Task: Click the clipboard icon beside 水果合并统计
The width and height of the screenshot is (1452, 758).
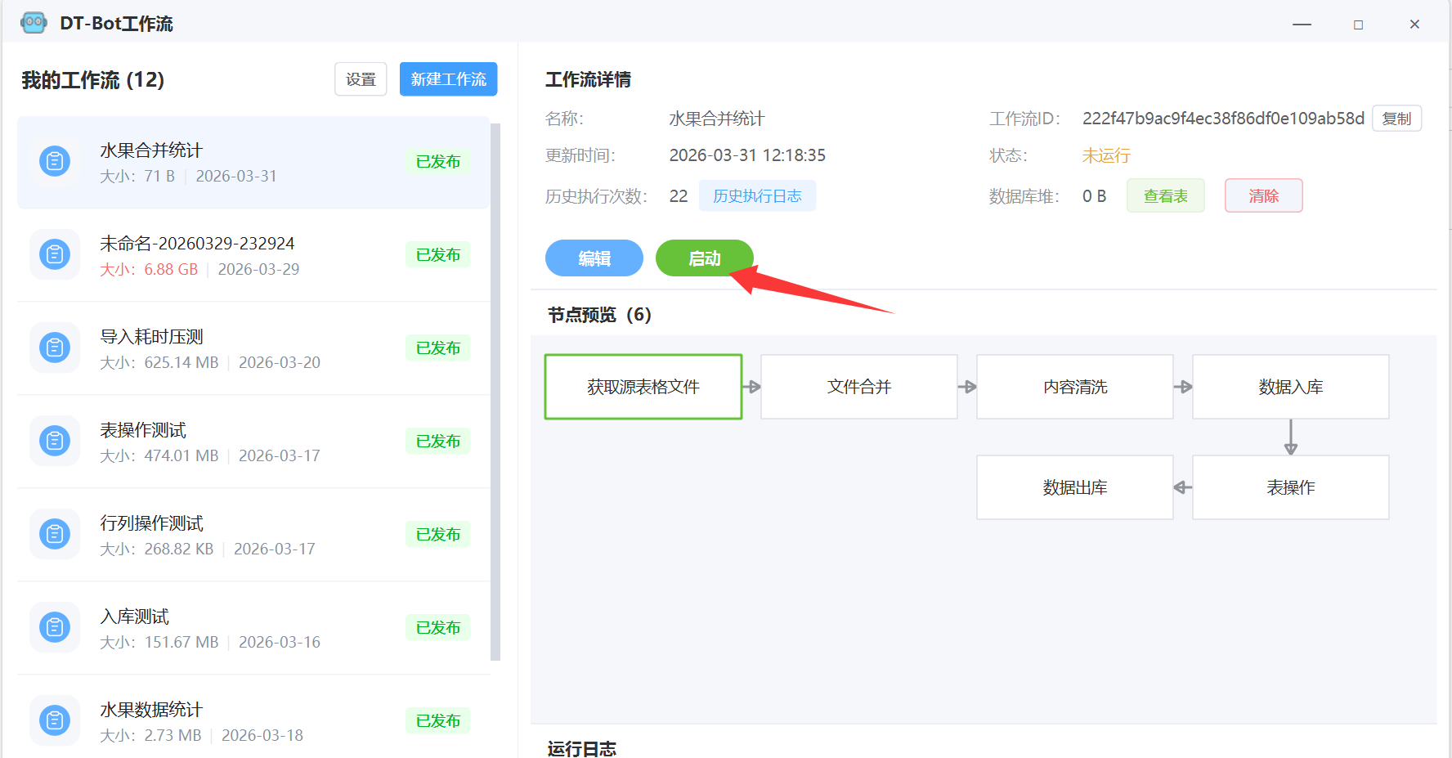Action: (x=55, y=162)
